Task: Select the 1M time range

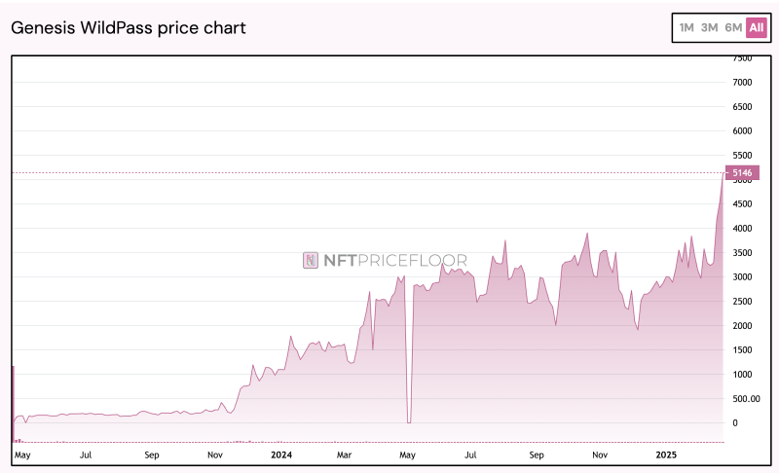Action: point(686,27)
